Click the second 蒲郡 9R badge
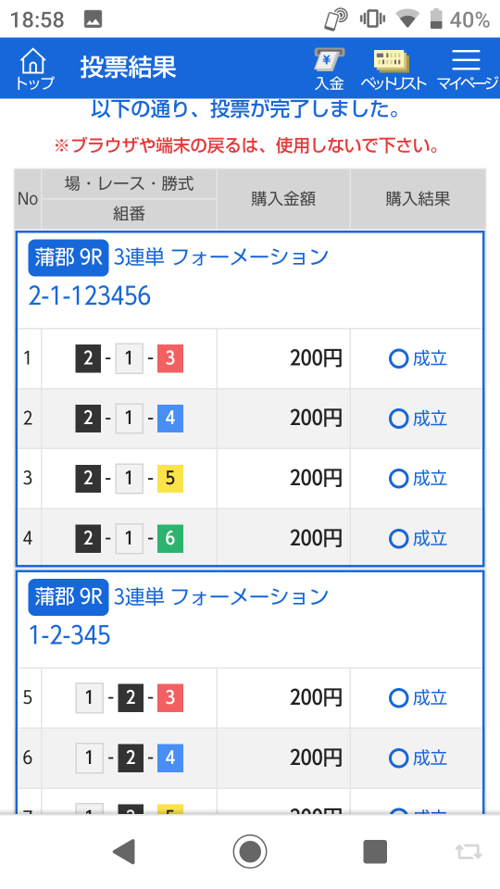The width and height of the screenshot is (500, 889). click(68, 597)
